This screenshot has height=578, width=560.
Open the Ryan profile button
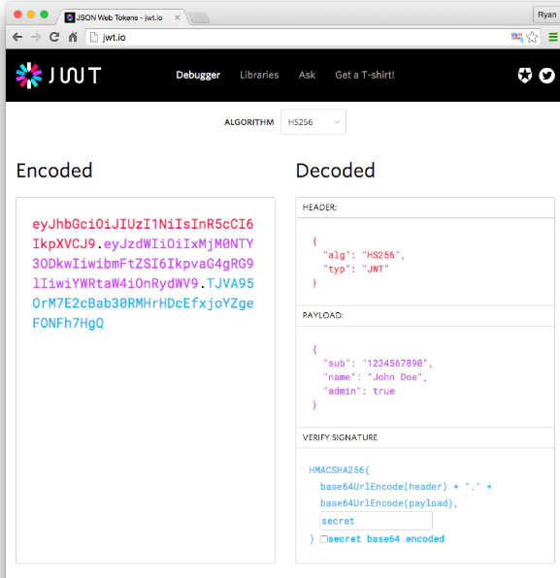tap(546, 15)
